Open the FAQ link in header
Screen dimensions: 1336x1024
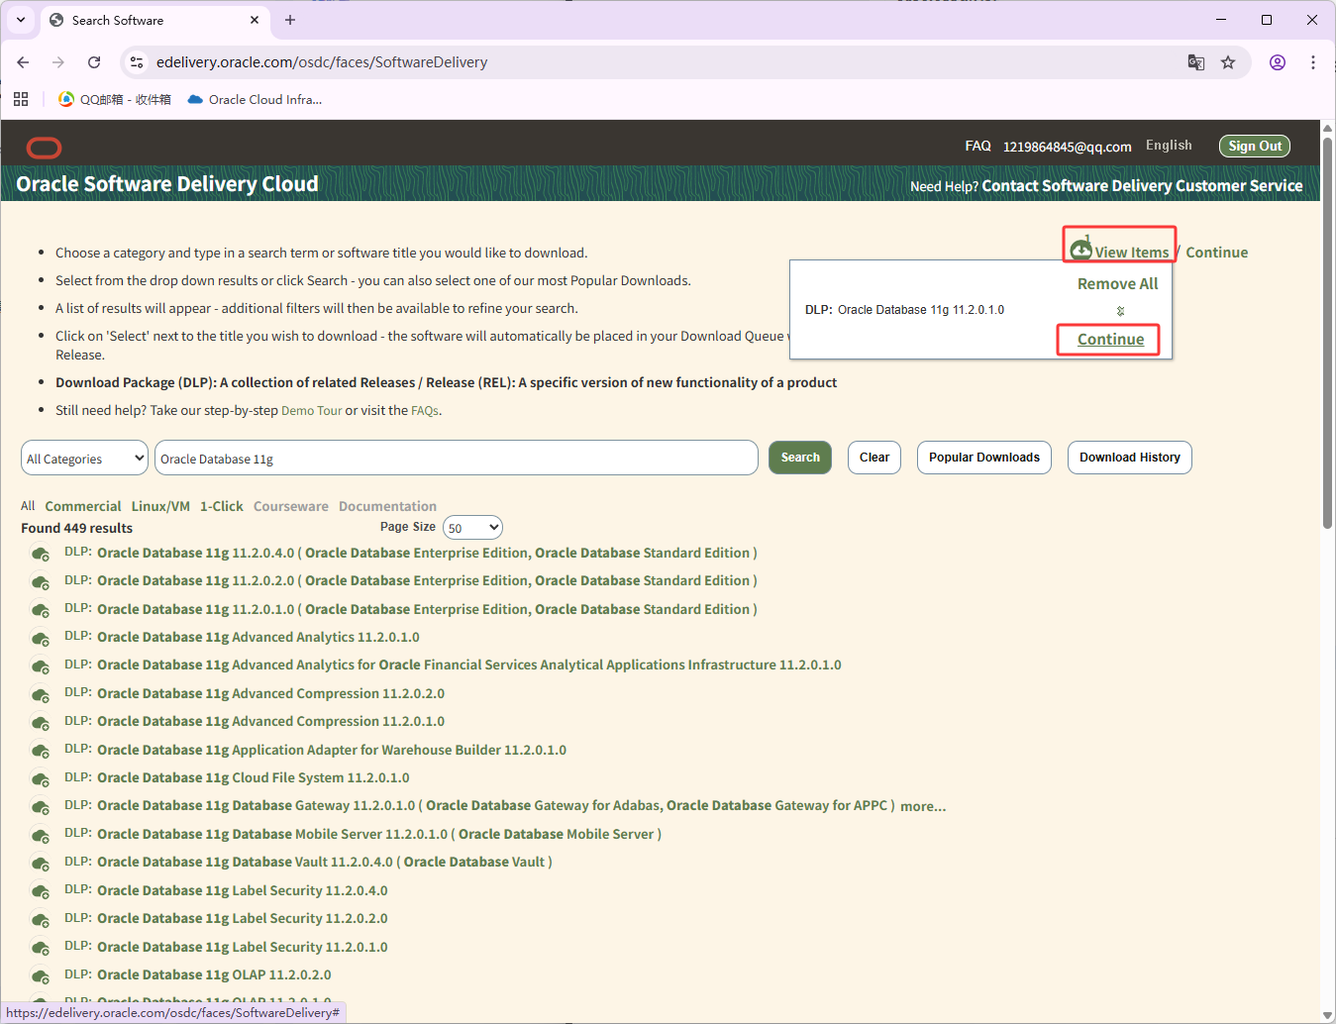[x=977, y=146]
